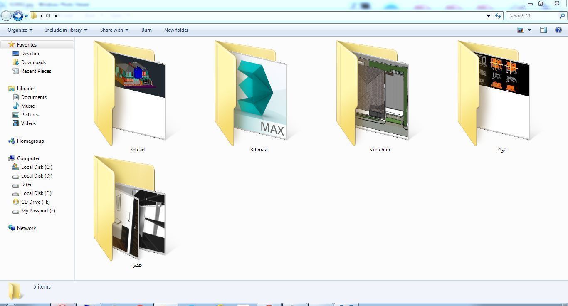Open CD Drive (H:)

click(35, 202)
